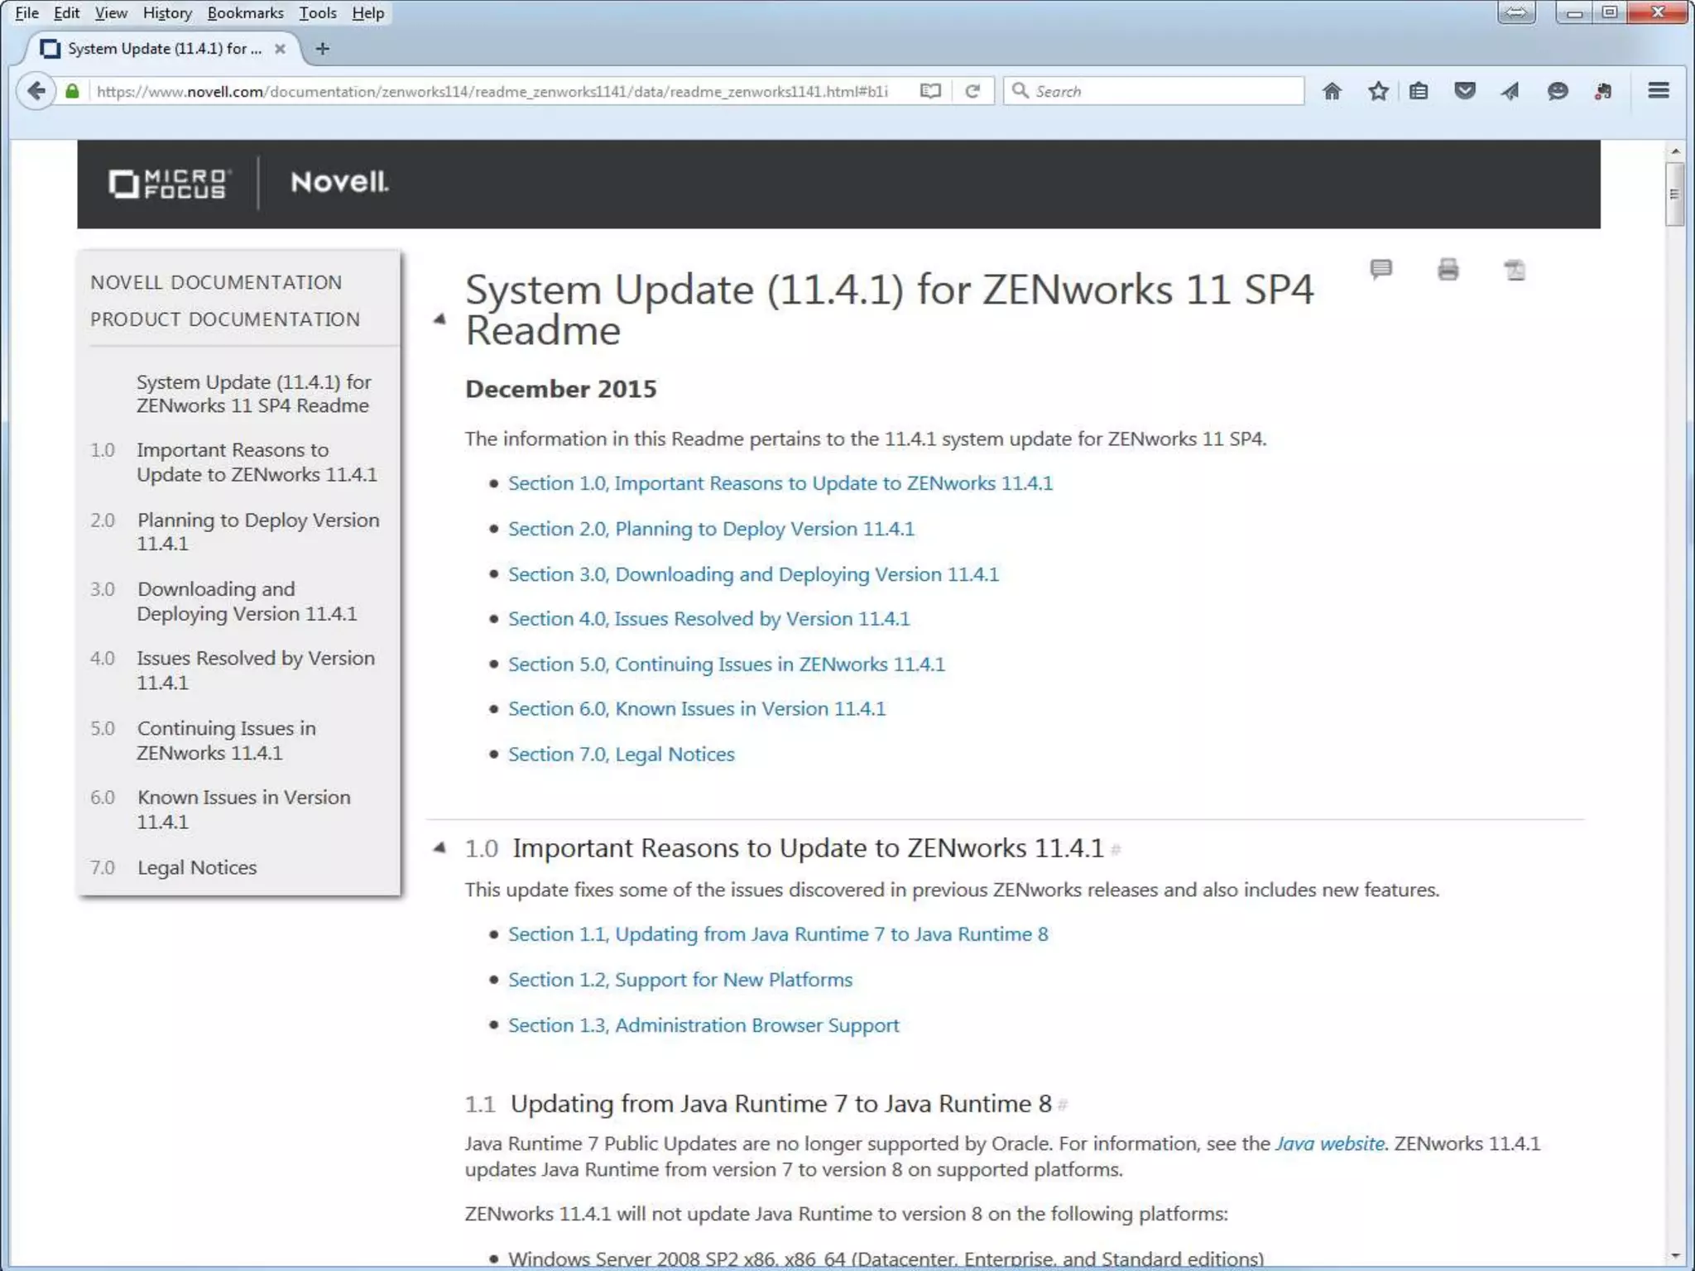Open Section 5.0 Continuing Issues link
The image size is (1695, 1271).
point(727,664)
